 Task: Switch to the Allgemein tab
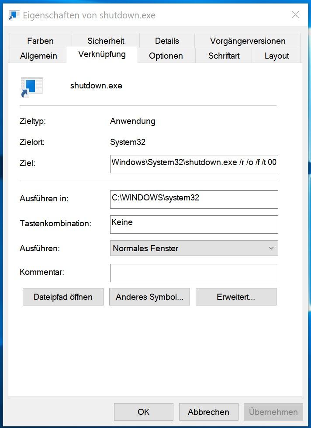(x=38, y=56)
